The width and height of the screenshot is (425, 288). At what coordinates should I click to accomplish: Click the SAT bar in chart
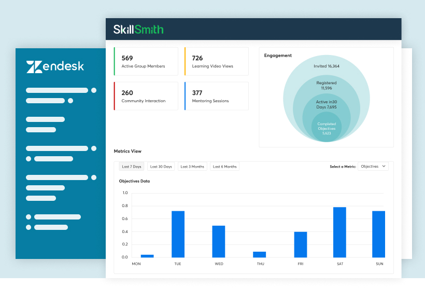click(x=339, y=232)
